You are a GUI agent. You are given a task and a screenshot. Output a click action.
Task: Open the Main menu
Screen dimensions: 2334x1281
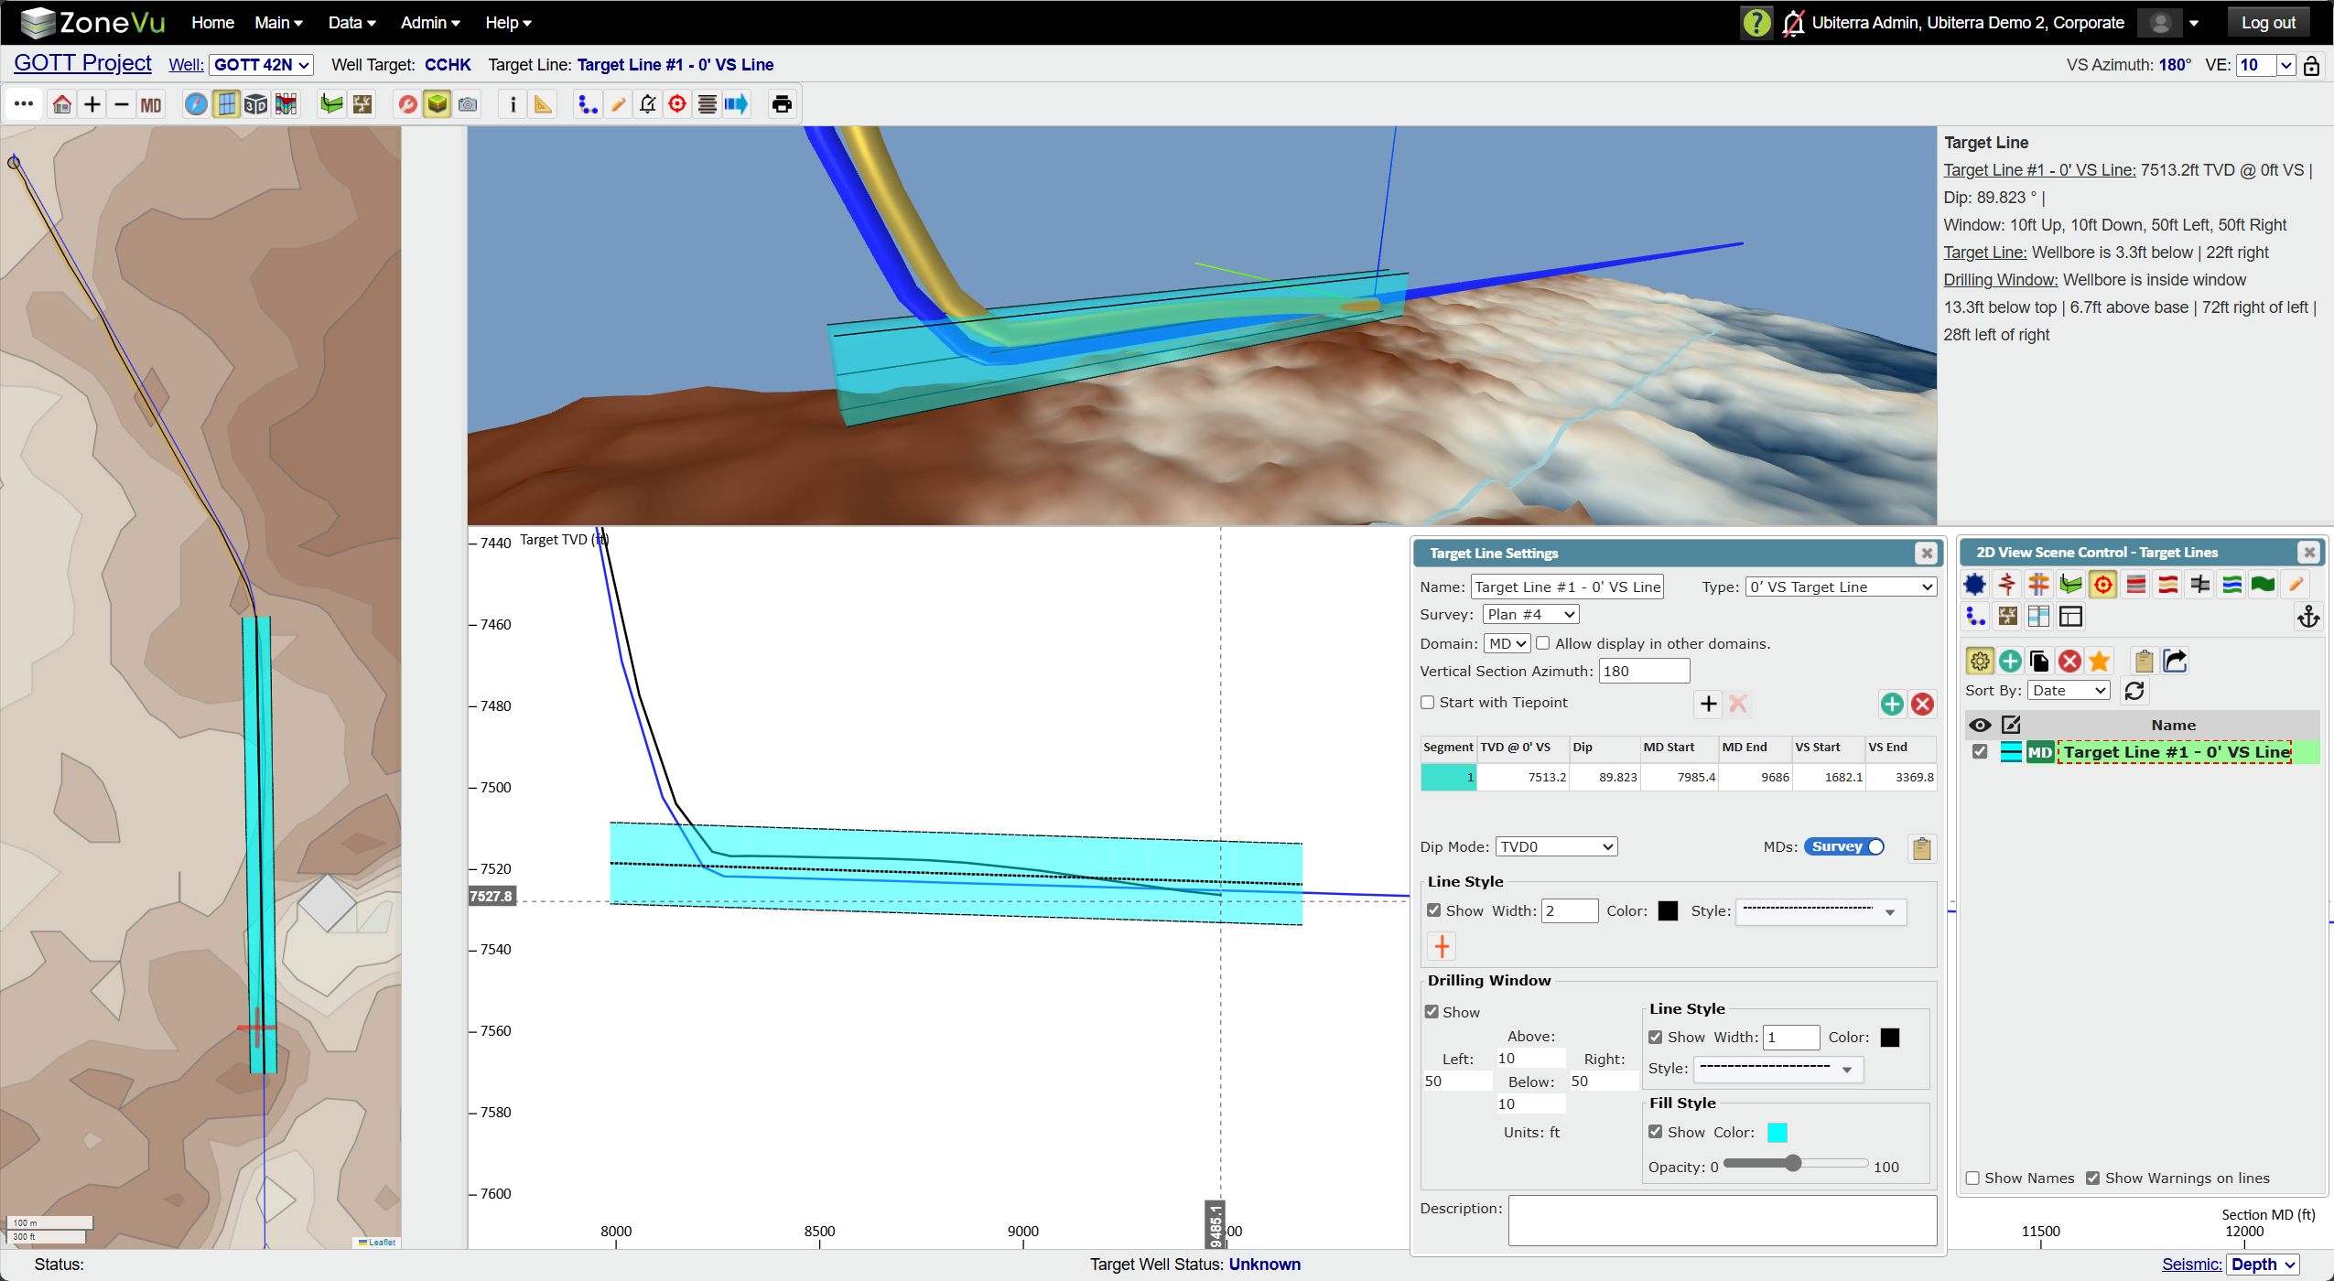pos(278,23)
